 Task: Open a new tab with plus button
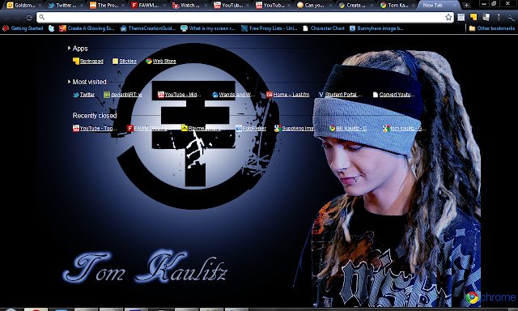(466, 6)
